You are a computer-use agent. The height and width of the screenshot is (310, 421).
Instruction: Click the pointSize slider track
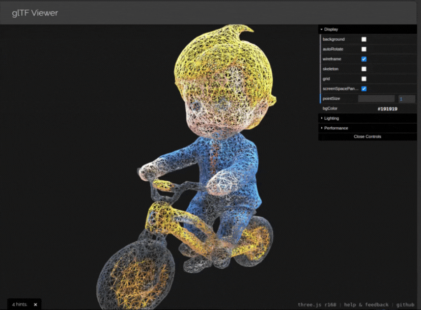[x=376, y=99]
